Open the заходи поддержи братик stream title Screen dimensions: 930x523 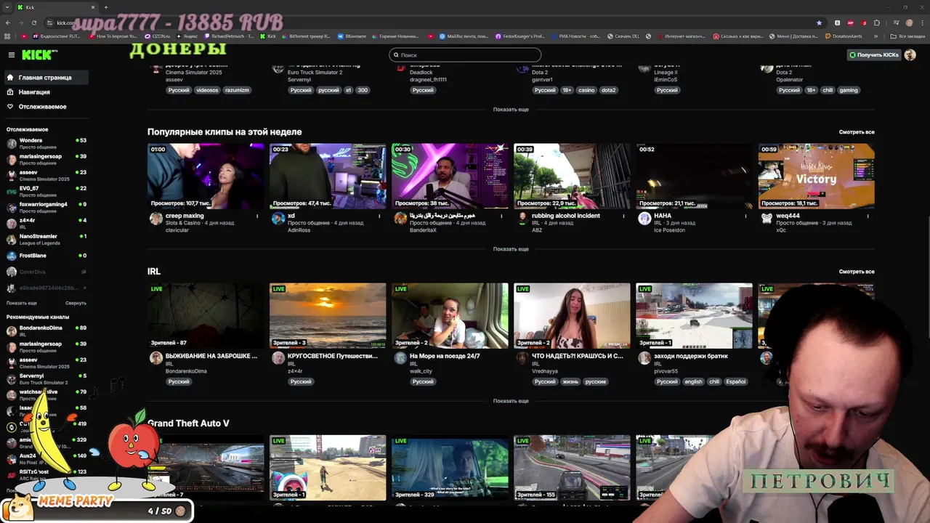point(691,356)
